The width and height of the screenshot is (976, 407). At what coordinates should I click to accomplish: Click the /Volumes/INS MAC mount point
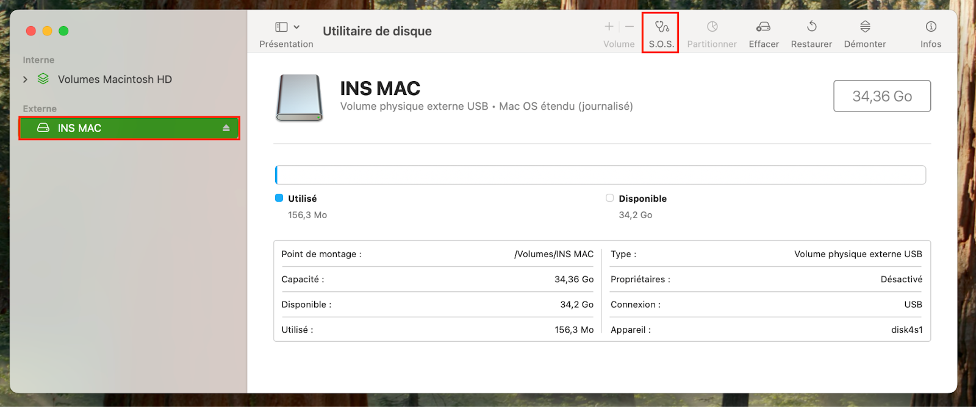coord(554,254)
